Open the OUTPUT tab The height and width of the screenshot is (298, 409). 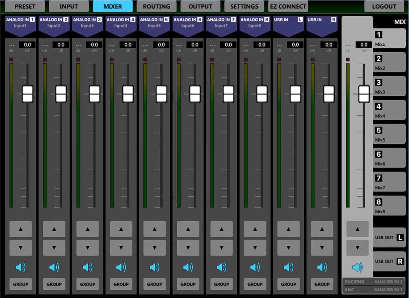(x=200, y=6)
